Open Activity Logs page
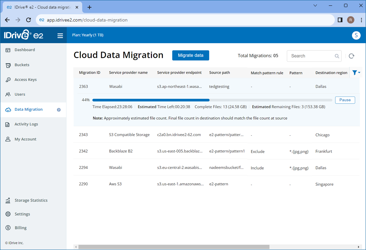Image resolution: width=366 pixels, height=250 pixels. (x=26, y=124)
